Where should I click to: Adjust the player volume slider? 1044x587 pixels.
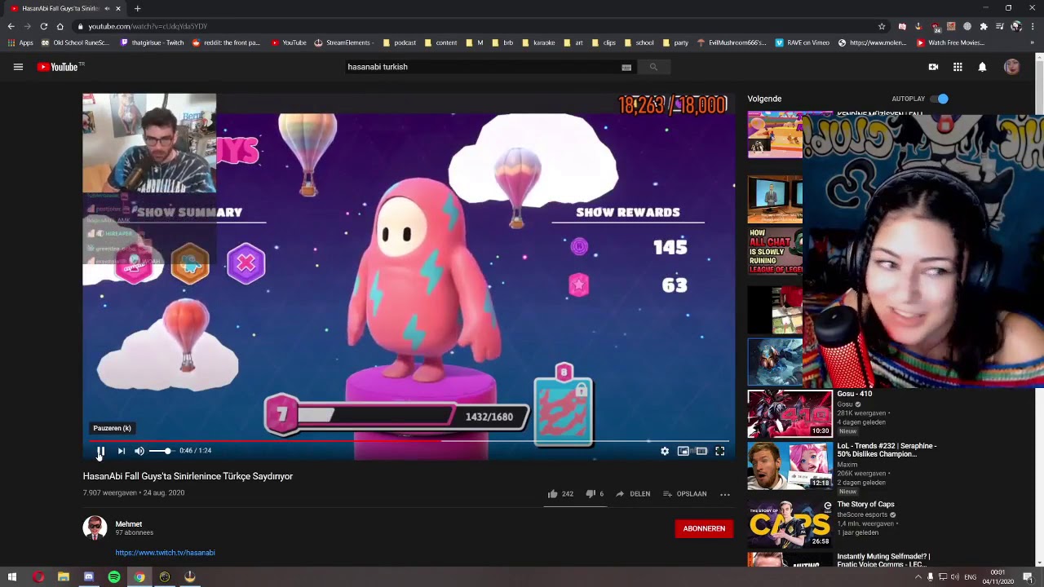(x=161, y=451)
